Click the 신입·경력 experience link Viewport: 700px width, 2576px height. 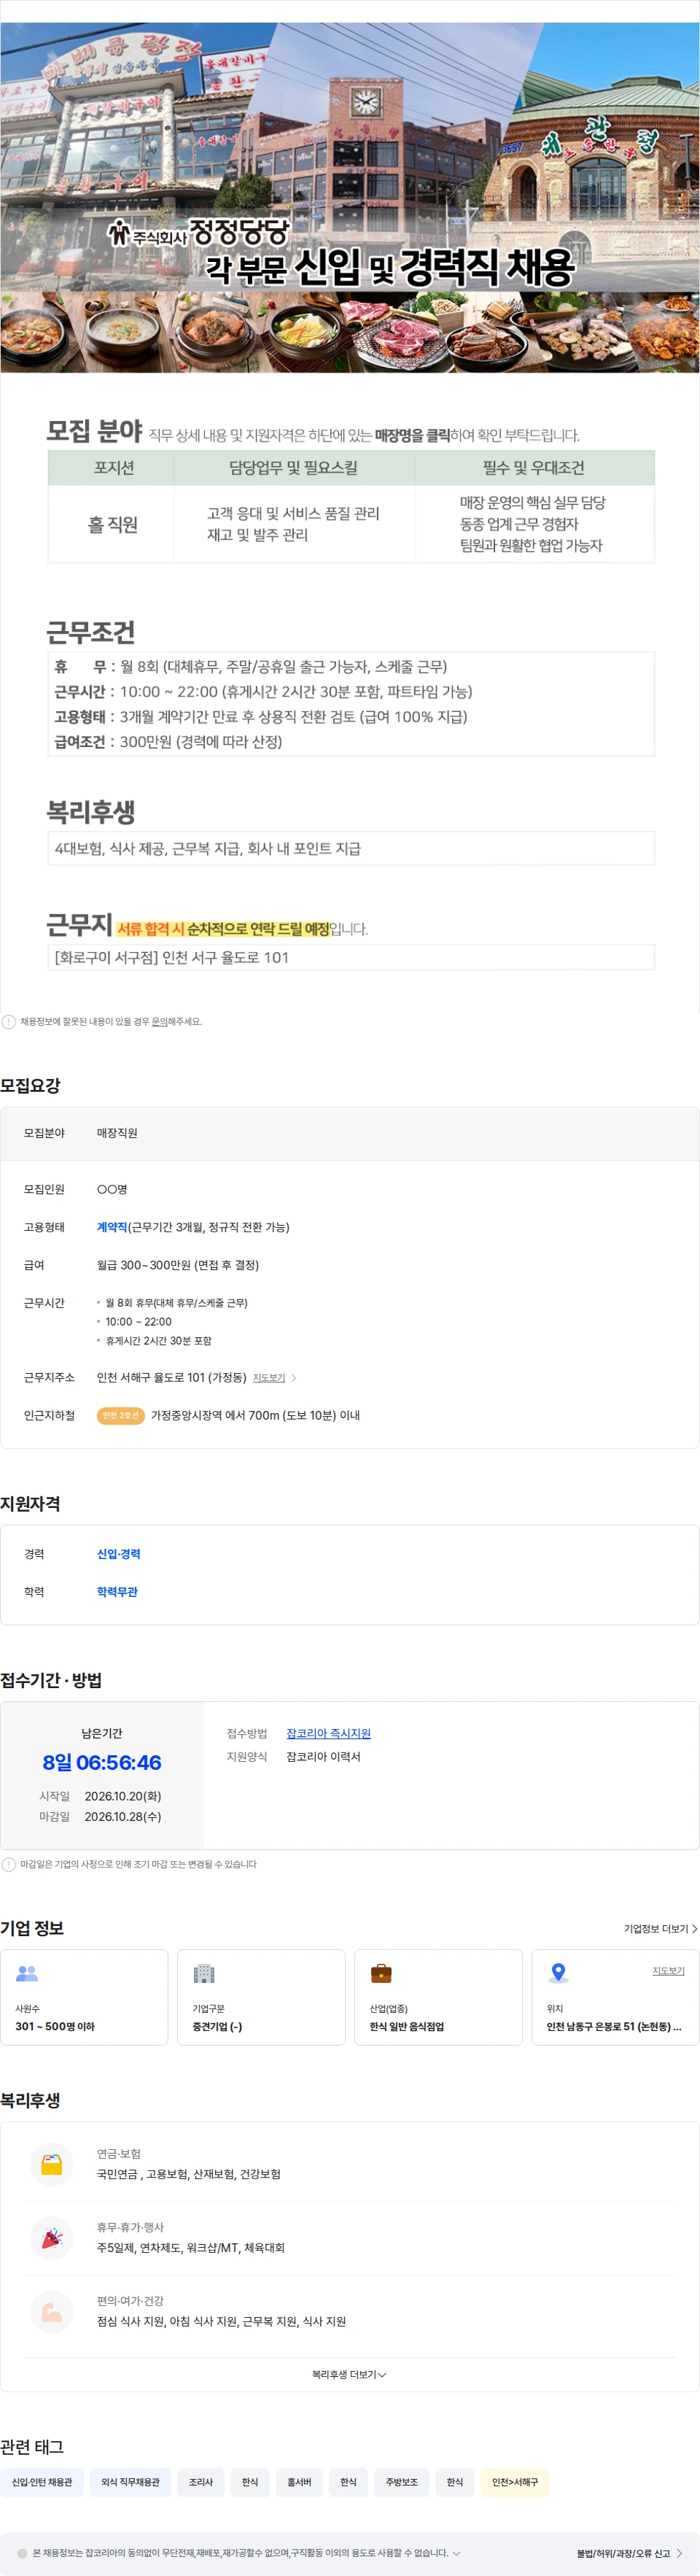click(x=118, y=1554)
